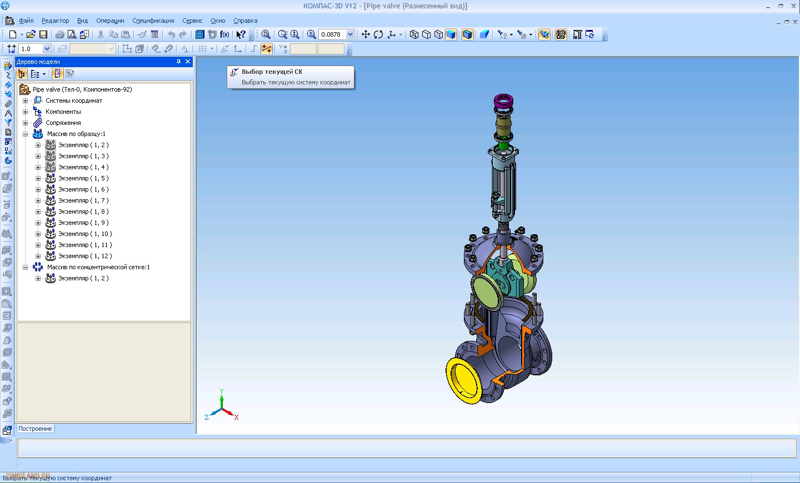This screenshot has height=483, width=800.
Task: Toggle the perspective projection icon
Action: pos(484,34)
